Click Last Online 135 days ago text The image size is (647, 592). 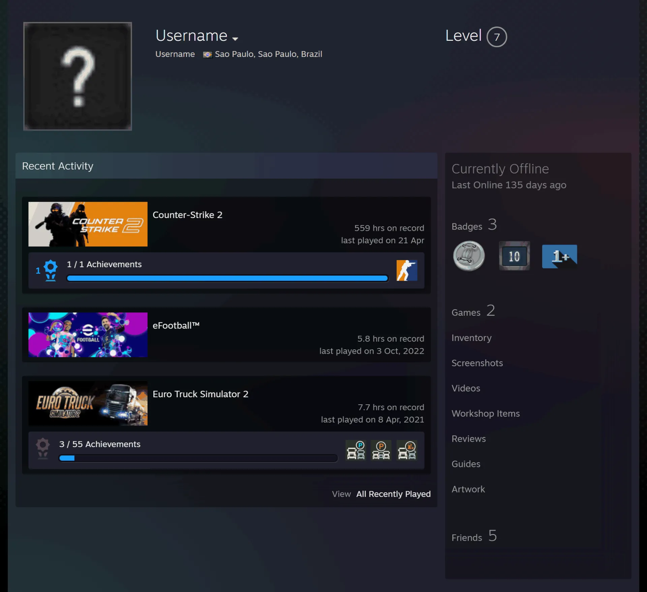[509, 185]
